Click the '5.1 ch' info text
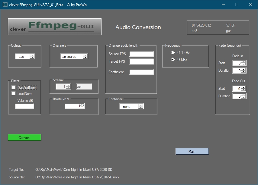Screen dimensions: 258x185 231,25
